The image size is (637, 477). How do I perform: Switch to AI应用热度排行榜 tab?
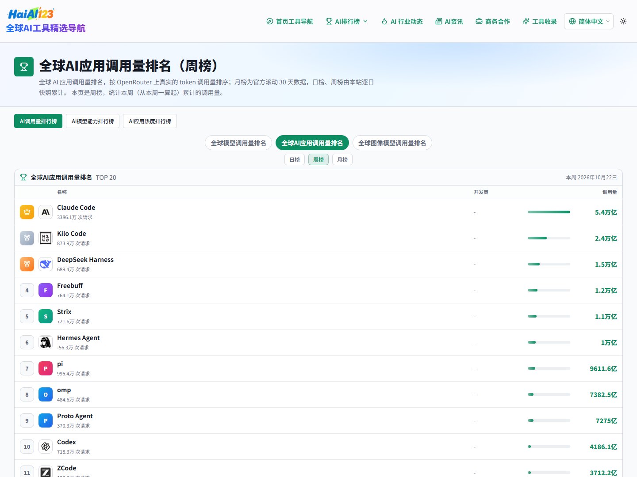(150, 121)
